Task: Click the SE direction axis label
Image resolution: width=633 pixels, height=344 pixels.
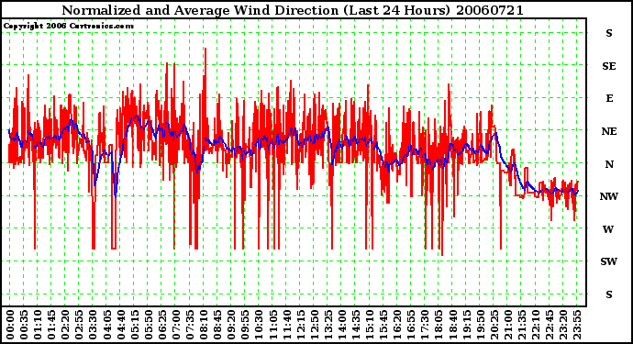Action: [609, 66]
